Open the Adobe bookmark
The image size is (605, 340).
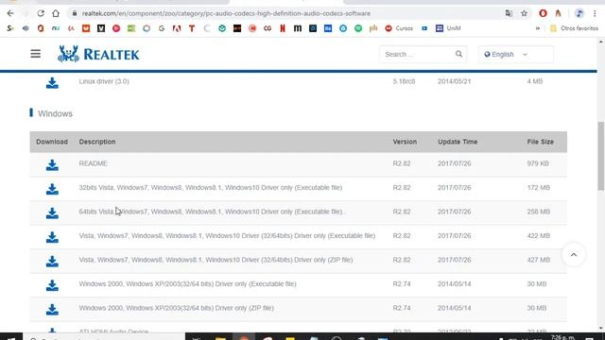pos(177,28)
